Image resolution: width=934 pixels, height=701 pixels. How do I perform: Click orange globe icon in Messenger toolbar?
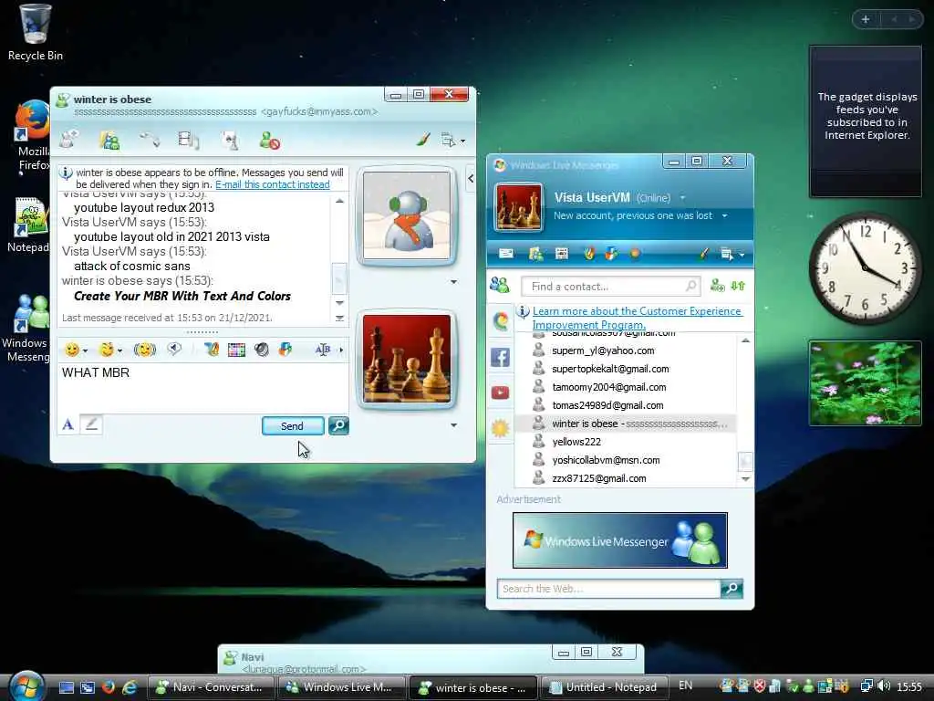pyautogui.click(x=635, y=254)
